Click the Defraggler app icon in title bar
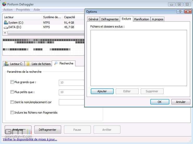The height and width of the screenshot is (144, 193). [x=4, y=4]
